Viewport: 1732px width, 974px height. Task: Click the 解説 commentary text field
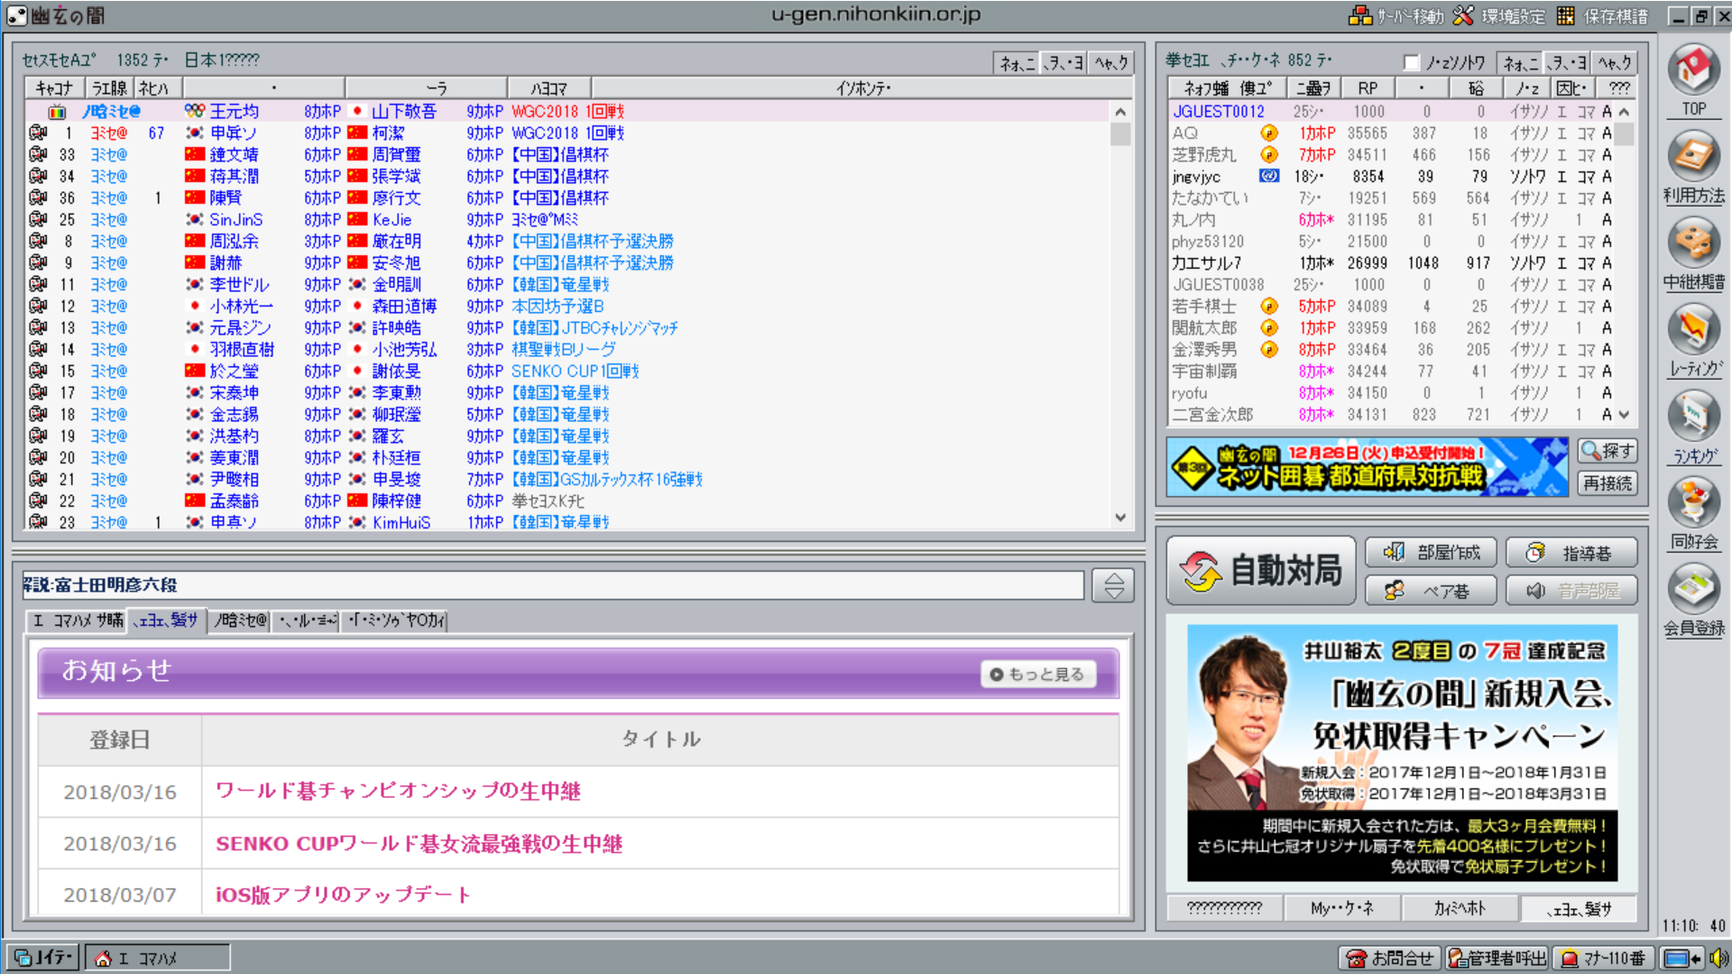(x=552, y=585)
